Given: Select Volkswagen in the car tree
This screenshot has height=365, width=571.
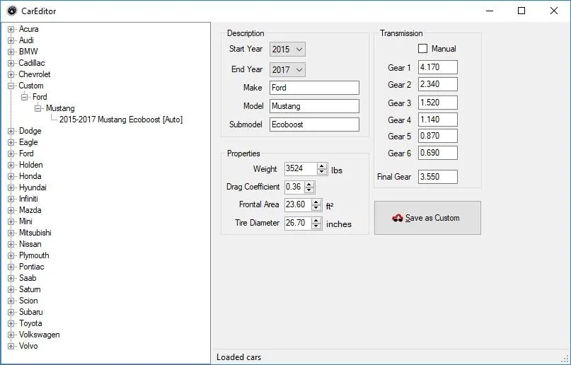Looking at the screenshot, I should (x=40, y=335).
